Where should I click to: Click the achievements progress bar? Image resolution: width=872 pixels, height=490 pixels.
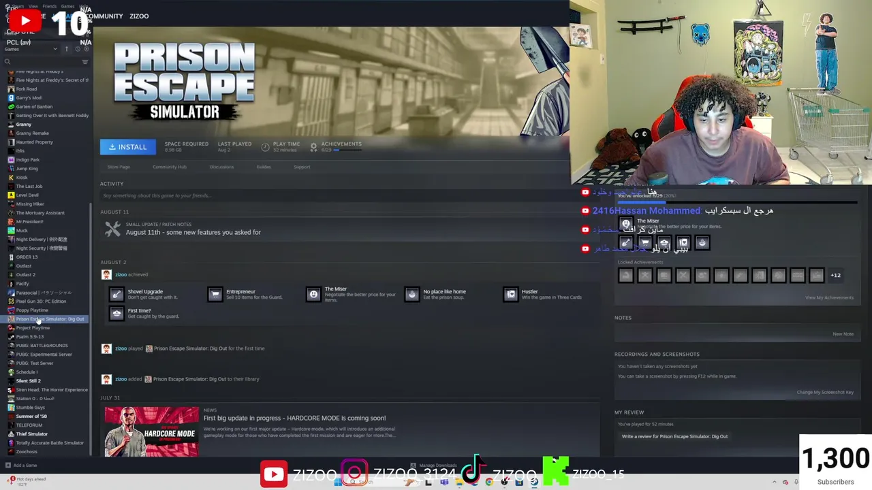(x=347, y=150)
